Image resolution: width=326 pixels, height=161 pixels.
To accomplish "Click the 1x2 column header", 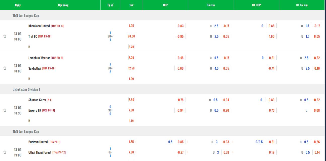I will (x=131, y=5).
